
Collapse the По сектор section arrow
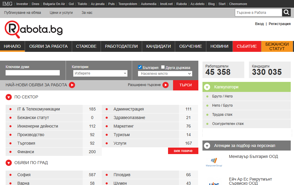coord(9,97)
